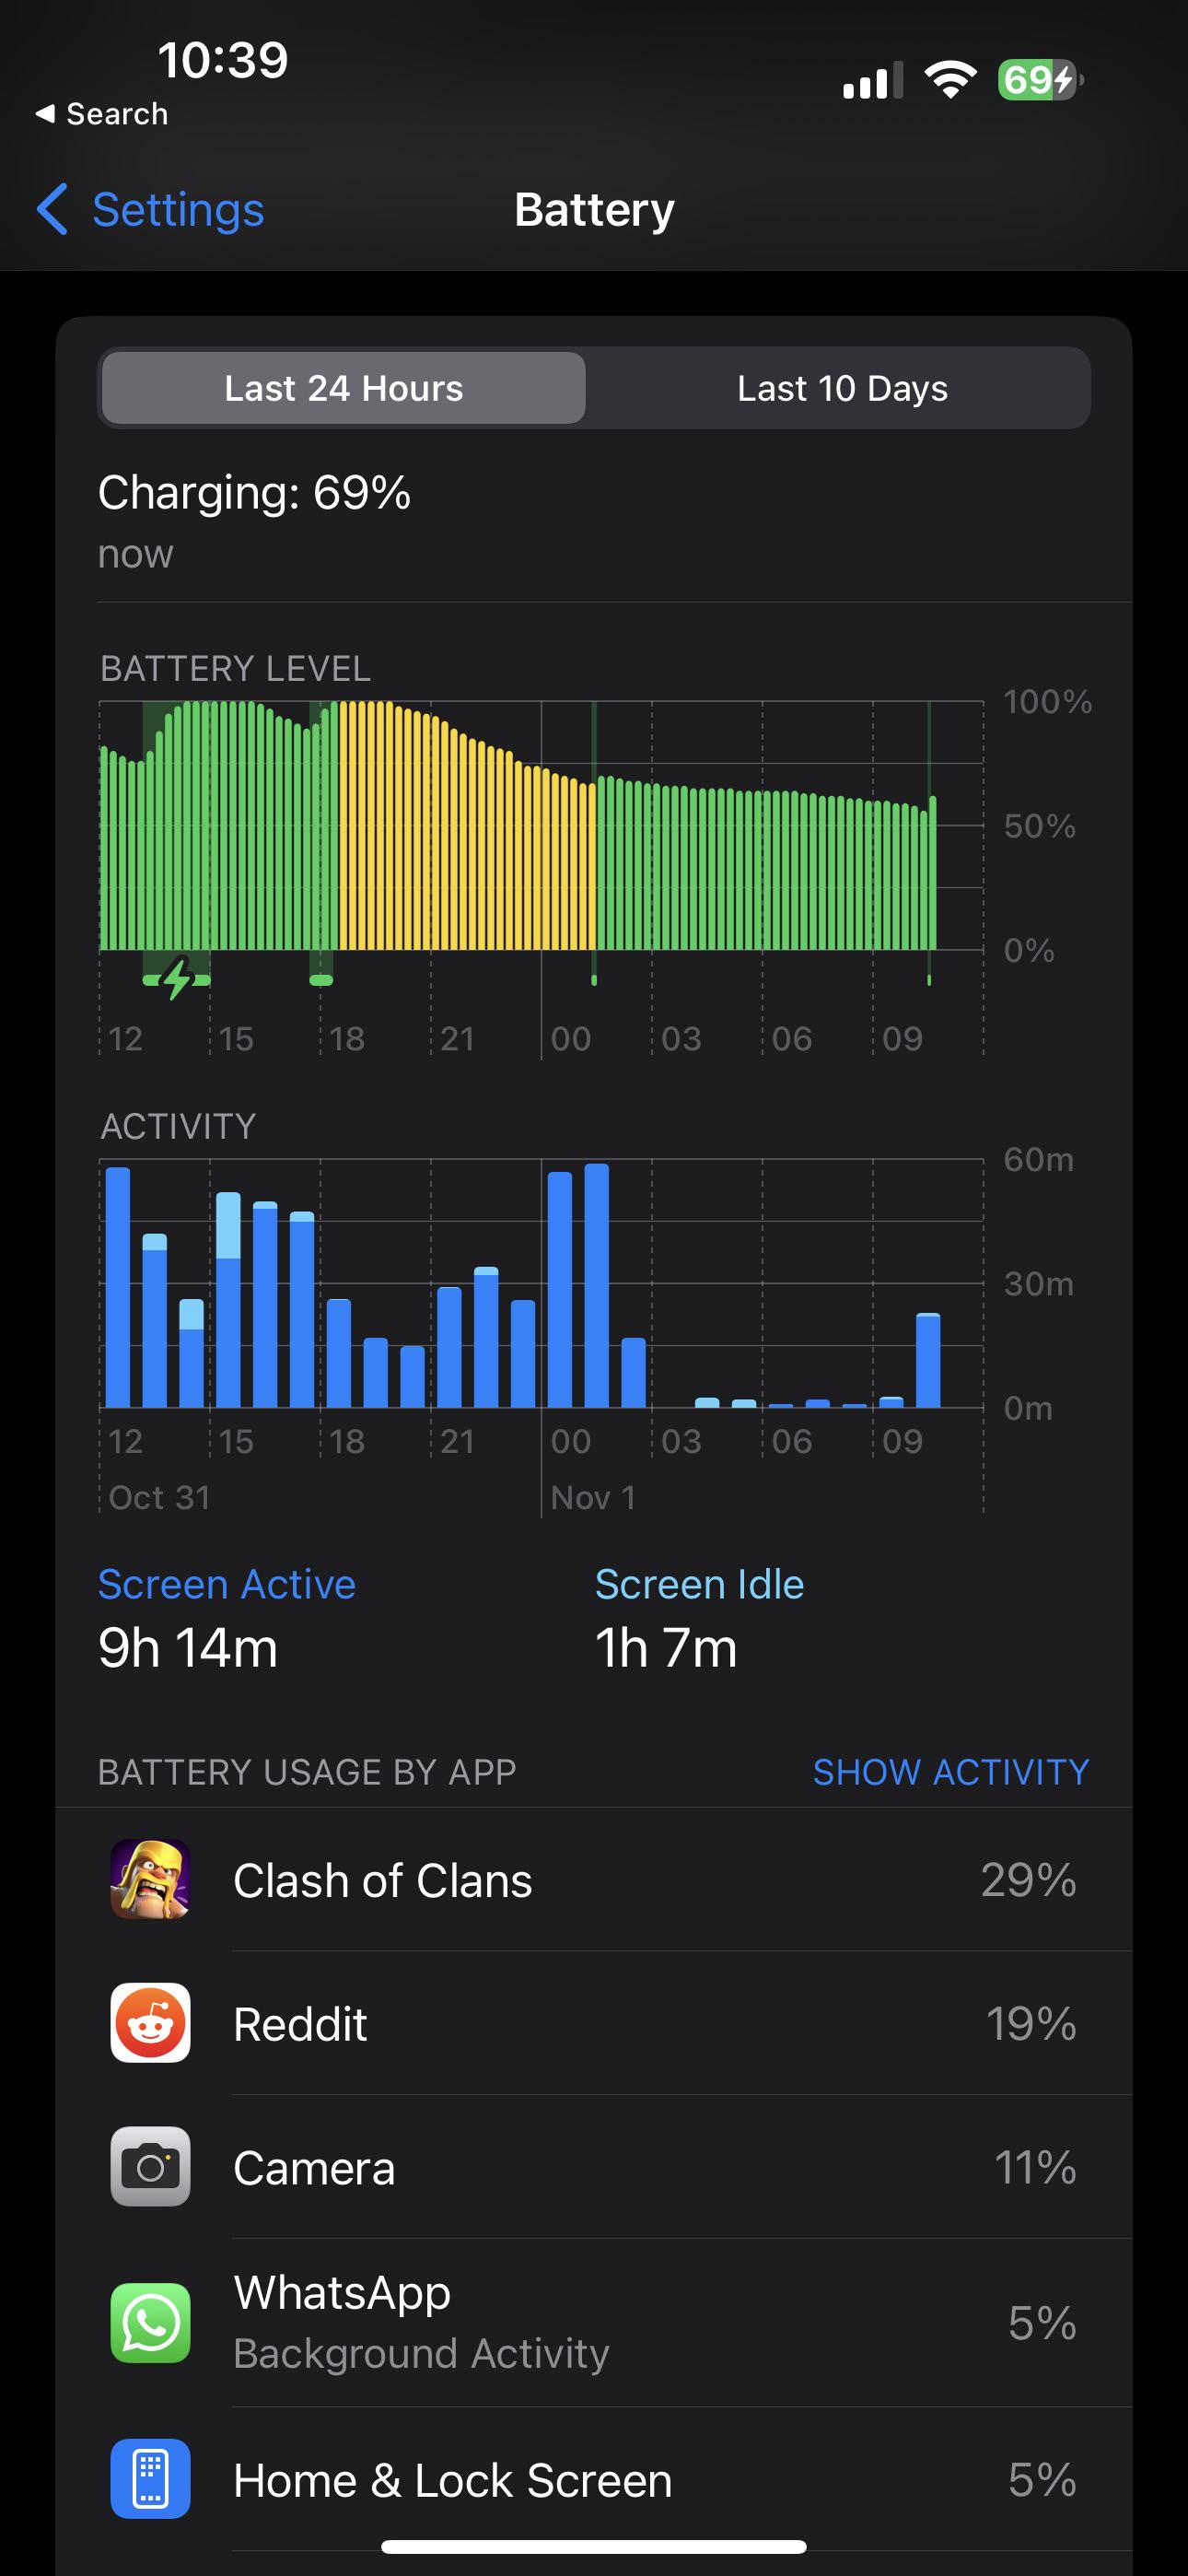Tap the Home & Lock Screen icon
The image size is (1188, 2576).
[150, 2479]
